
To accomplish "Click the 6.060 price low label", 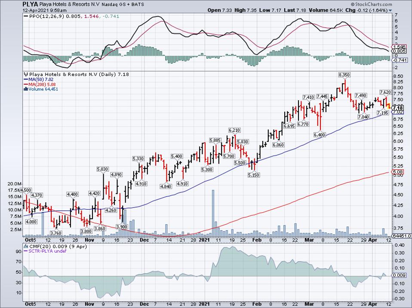I will 278,145.
